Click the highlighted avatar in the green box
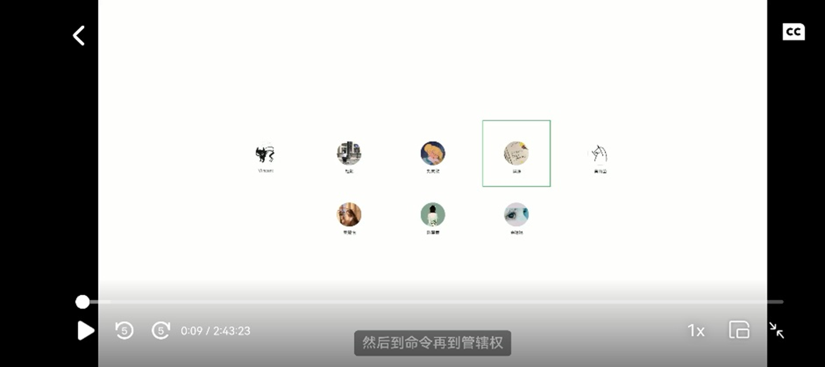This screenshot has width=825, height=367. pos(516,153)
